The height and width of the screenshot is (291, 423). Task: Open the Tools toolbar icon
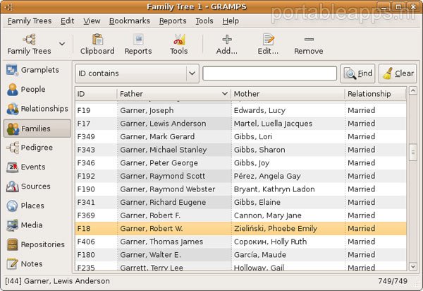click(x=178, y=40)
